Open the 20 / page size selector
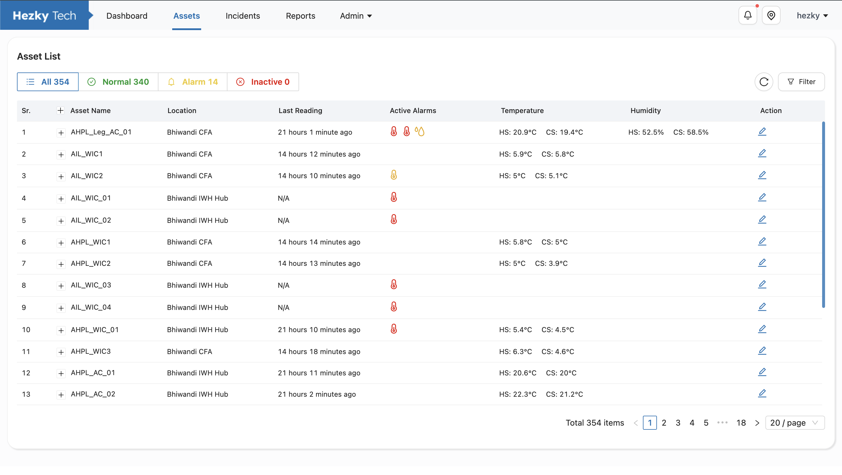The height and width of the screenshot is (475, 842). click(x=794, y=423)
